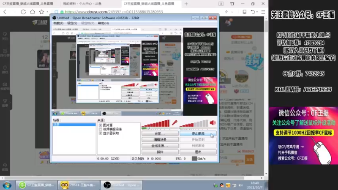This screenshot has width=338, height=190.
Task: Click the 编辑场景 button
Action: (160, 140)
